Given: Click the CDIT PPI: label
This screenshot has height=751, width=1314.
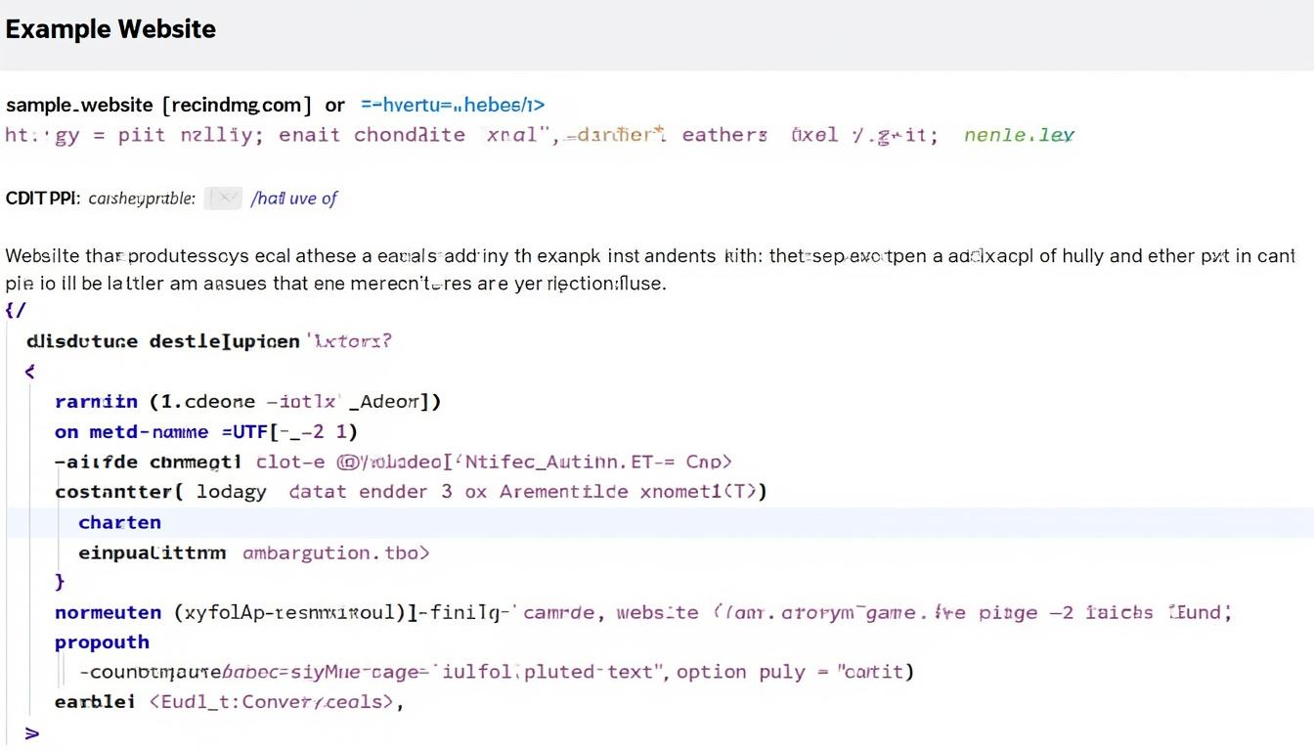Looking at the screenshot, I should 43,199.
